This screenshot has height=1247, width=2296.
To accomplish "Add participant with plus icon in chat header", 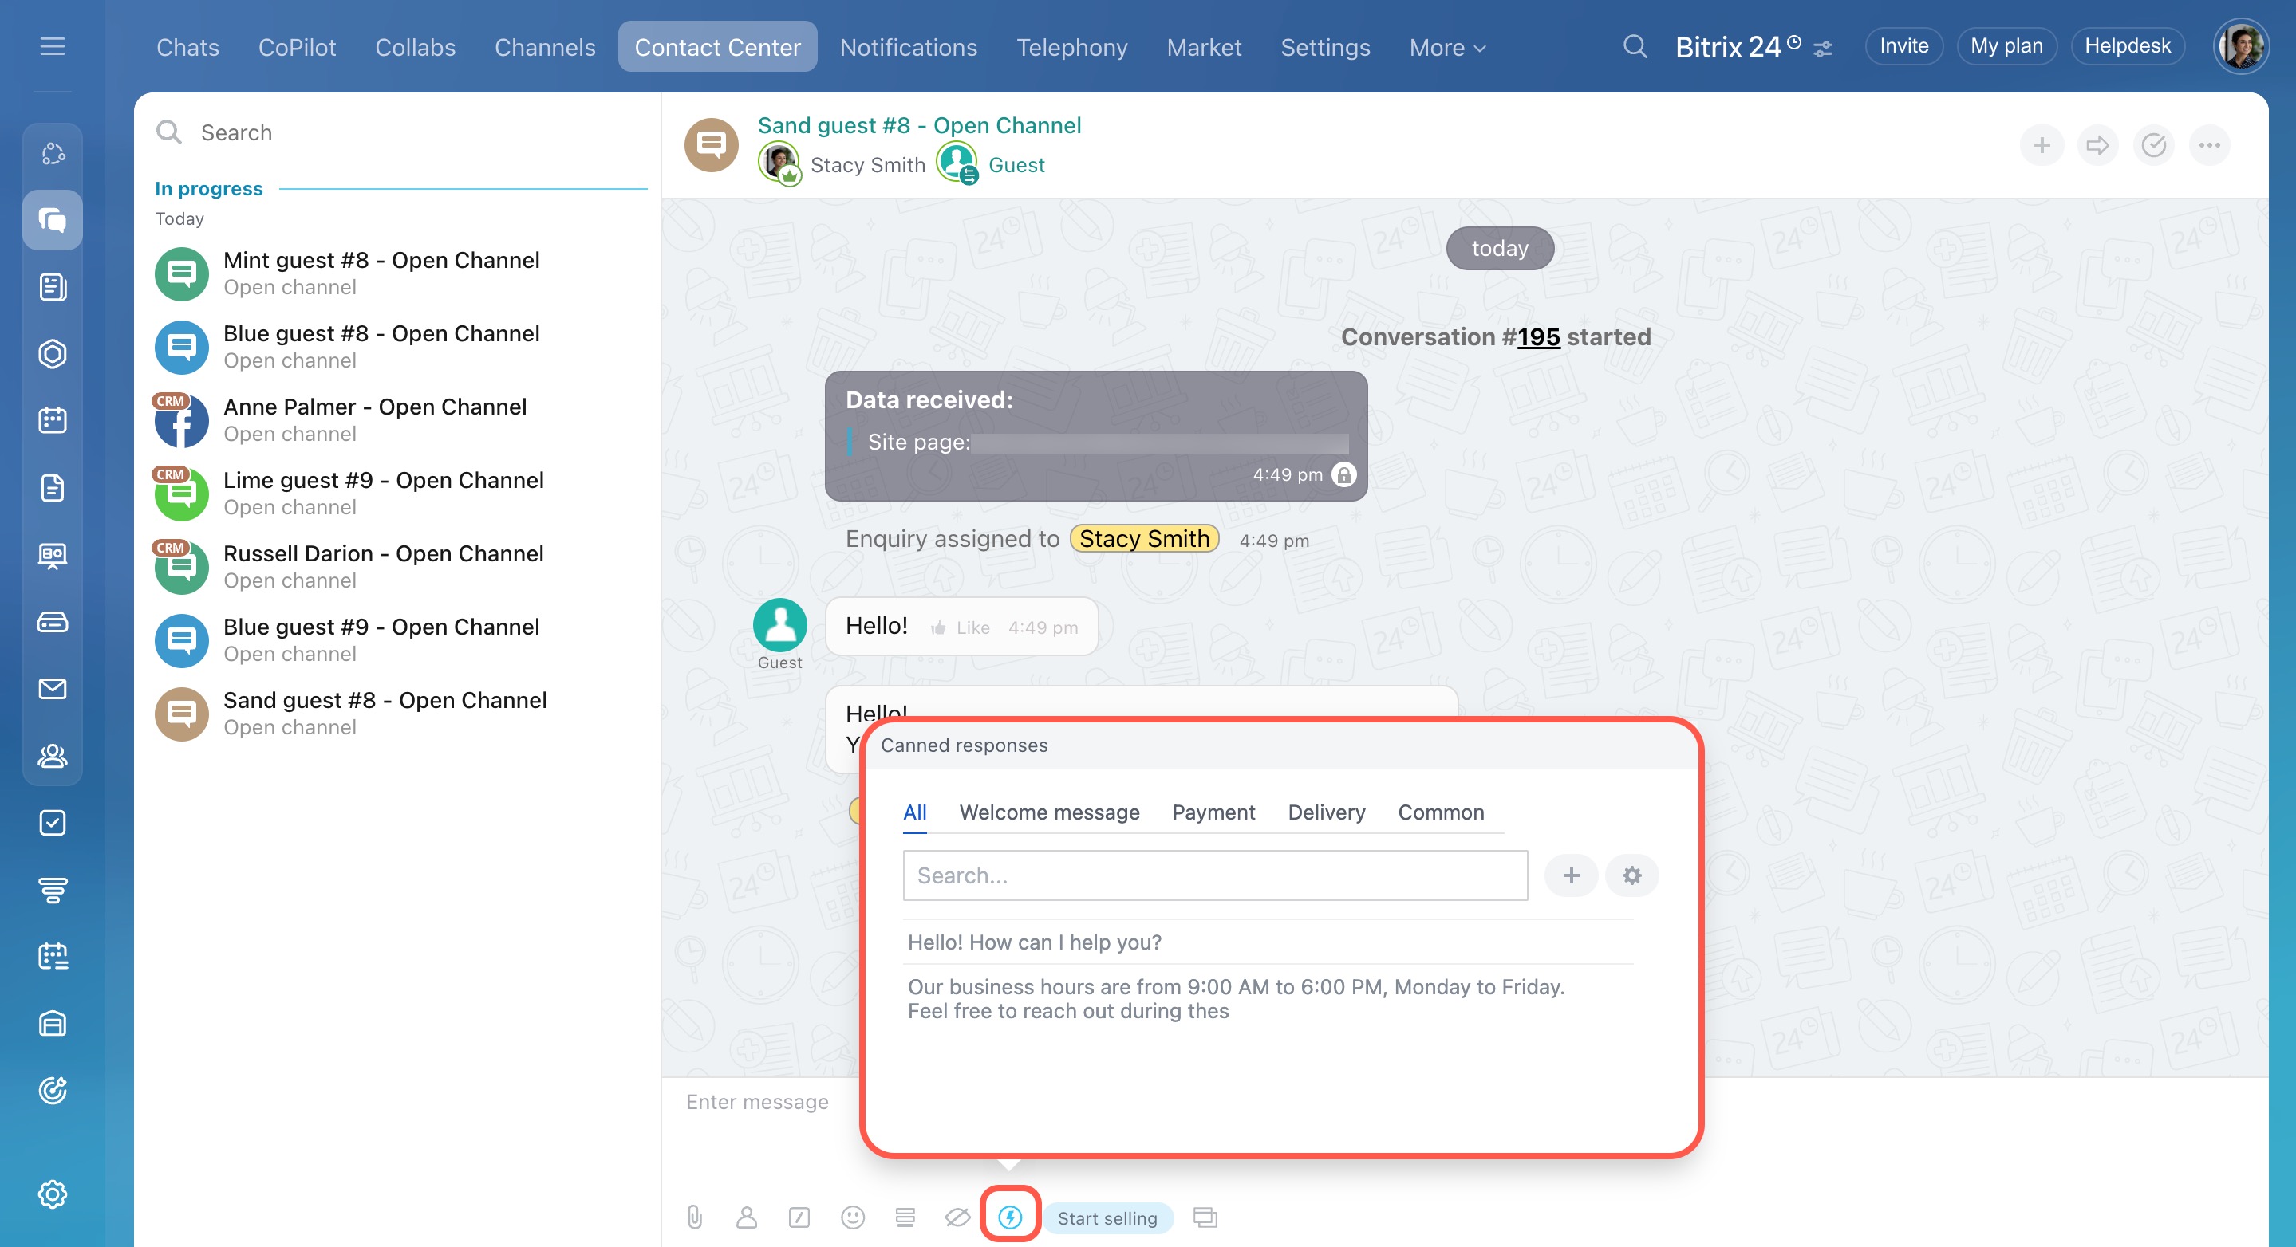I will pyautogui.click(x=2041, y=145).
